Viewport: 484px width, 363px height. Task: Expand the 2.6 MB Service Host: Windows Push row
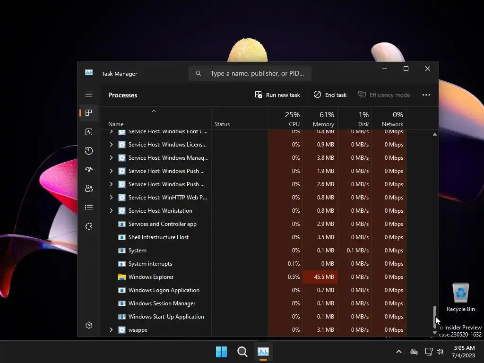[111, 184]
